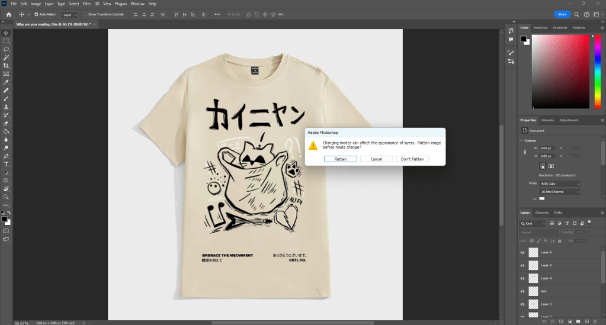Click the Home icon in options bar
This screenshot has width=606, height=325.
(9, 14)
